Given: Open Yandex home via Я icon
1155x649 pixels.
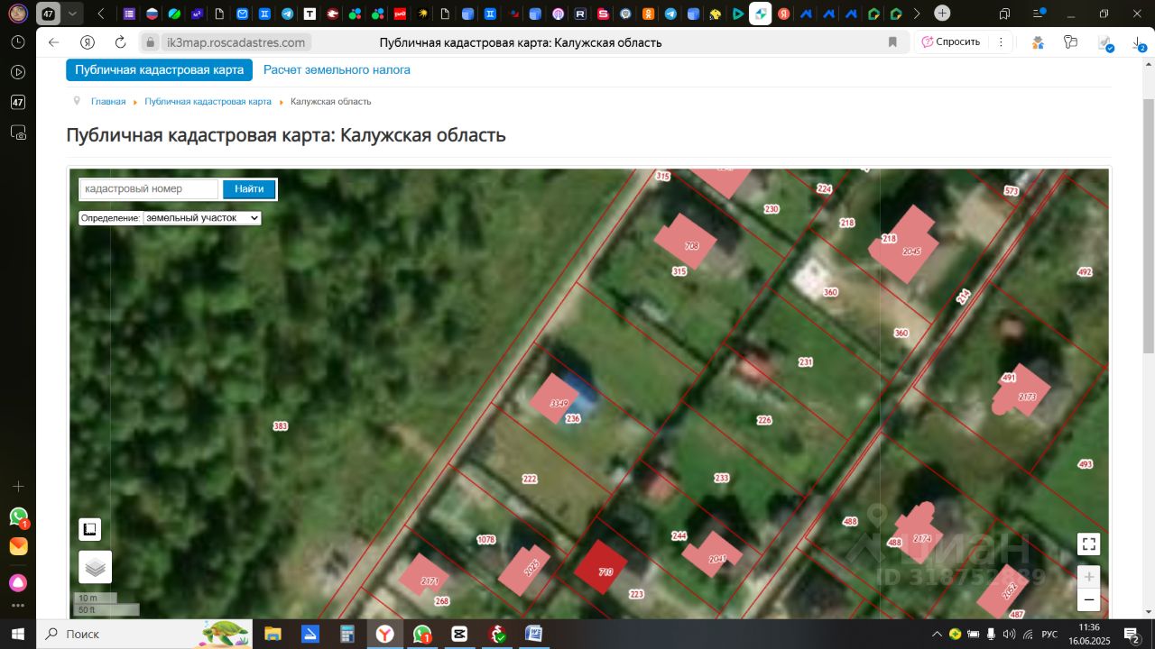Looking at the screenshot, I should click(x=88, y=42).
